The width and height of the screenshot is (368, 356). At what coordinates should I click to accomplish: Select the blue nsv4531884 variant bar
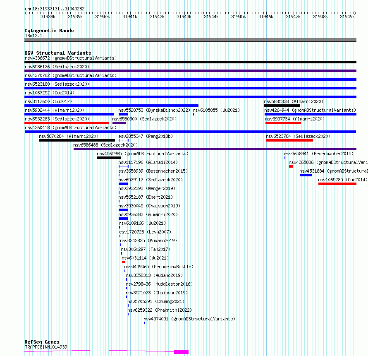coord(306,175)
